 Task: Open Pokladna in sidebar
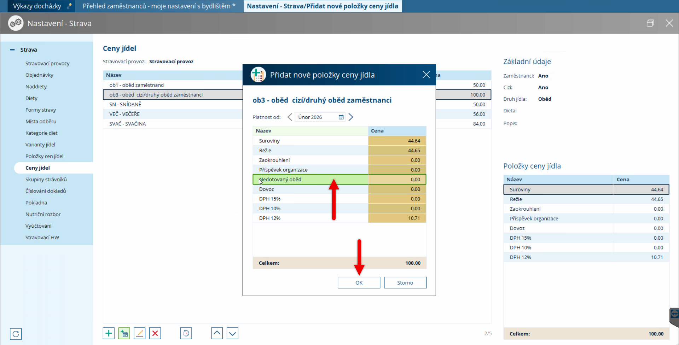point(36,203)
